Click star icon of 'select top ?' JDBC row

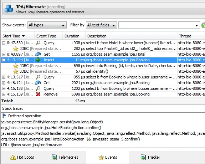point(16,48)
